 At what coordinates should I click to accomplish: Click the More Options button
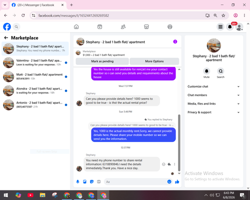pyautogui.click(x=154, y=61)
